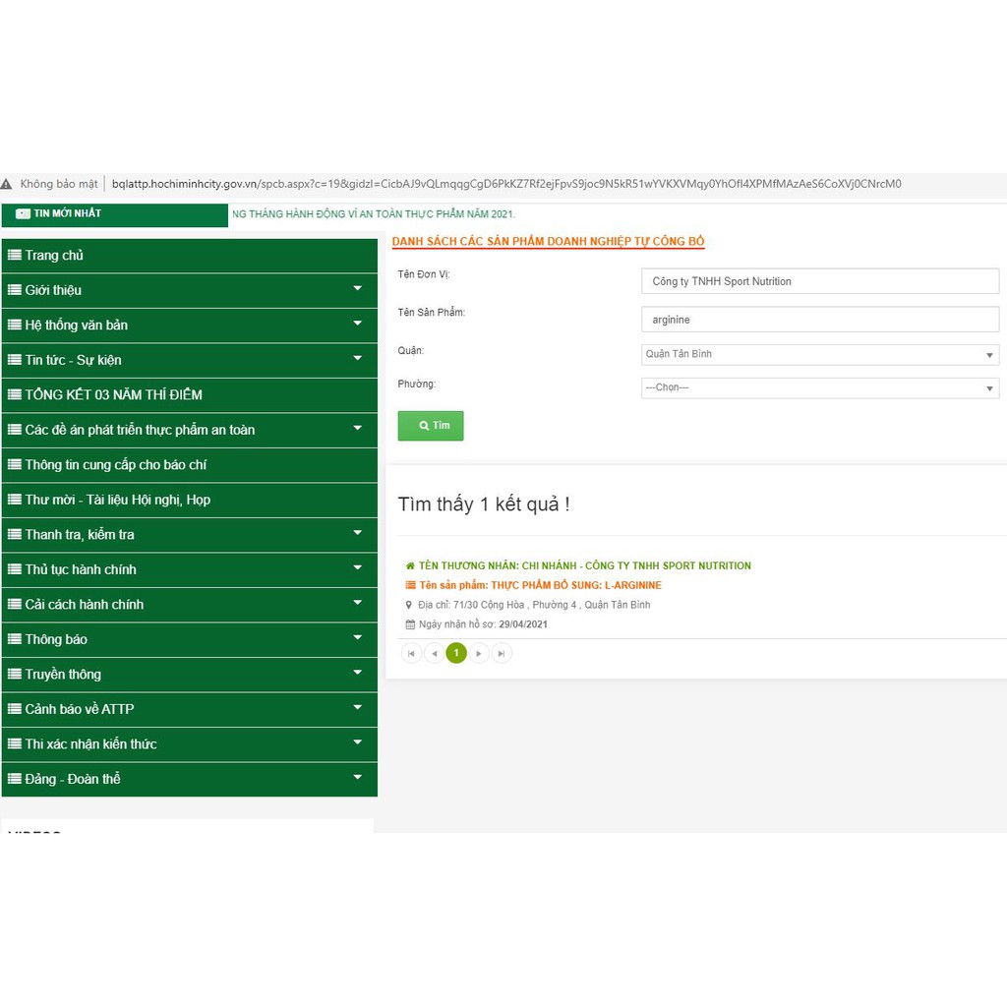Click list icon beside Cải cách hành chính
This screenshot has height=1007, width=1007.
[x=14, y=604]
